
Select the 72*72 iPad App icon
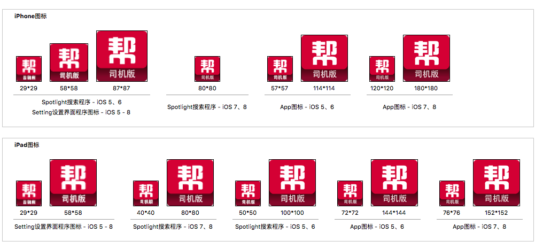[350, 193]
